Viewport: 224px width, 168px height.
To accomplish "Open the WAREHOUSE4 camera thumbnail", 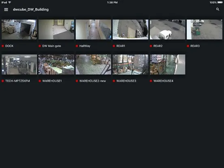I will [168, 65].
